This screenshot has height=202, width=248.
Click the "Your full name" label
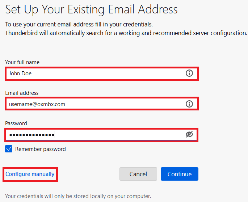click(22, 62)
